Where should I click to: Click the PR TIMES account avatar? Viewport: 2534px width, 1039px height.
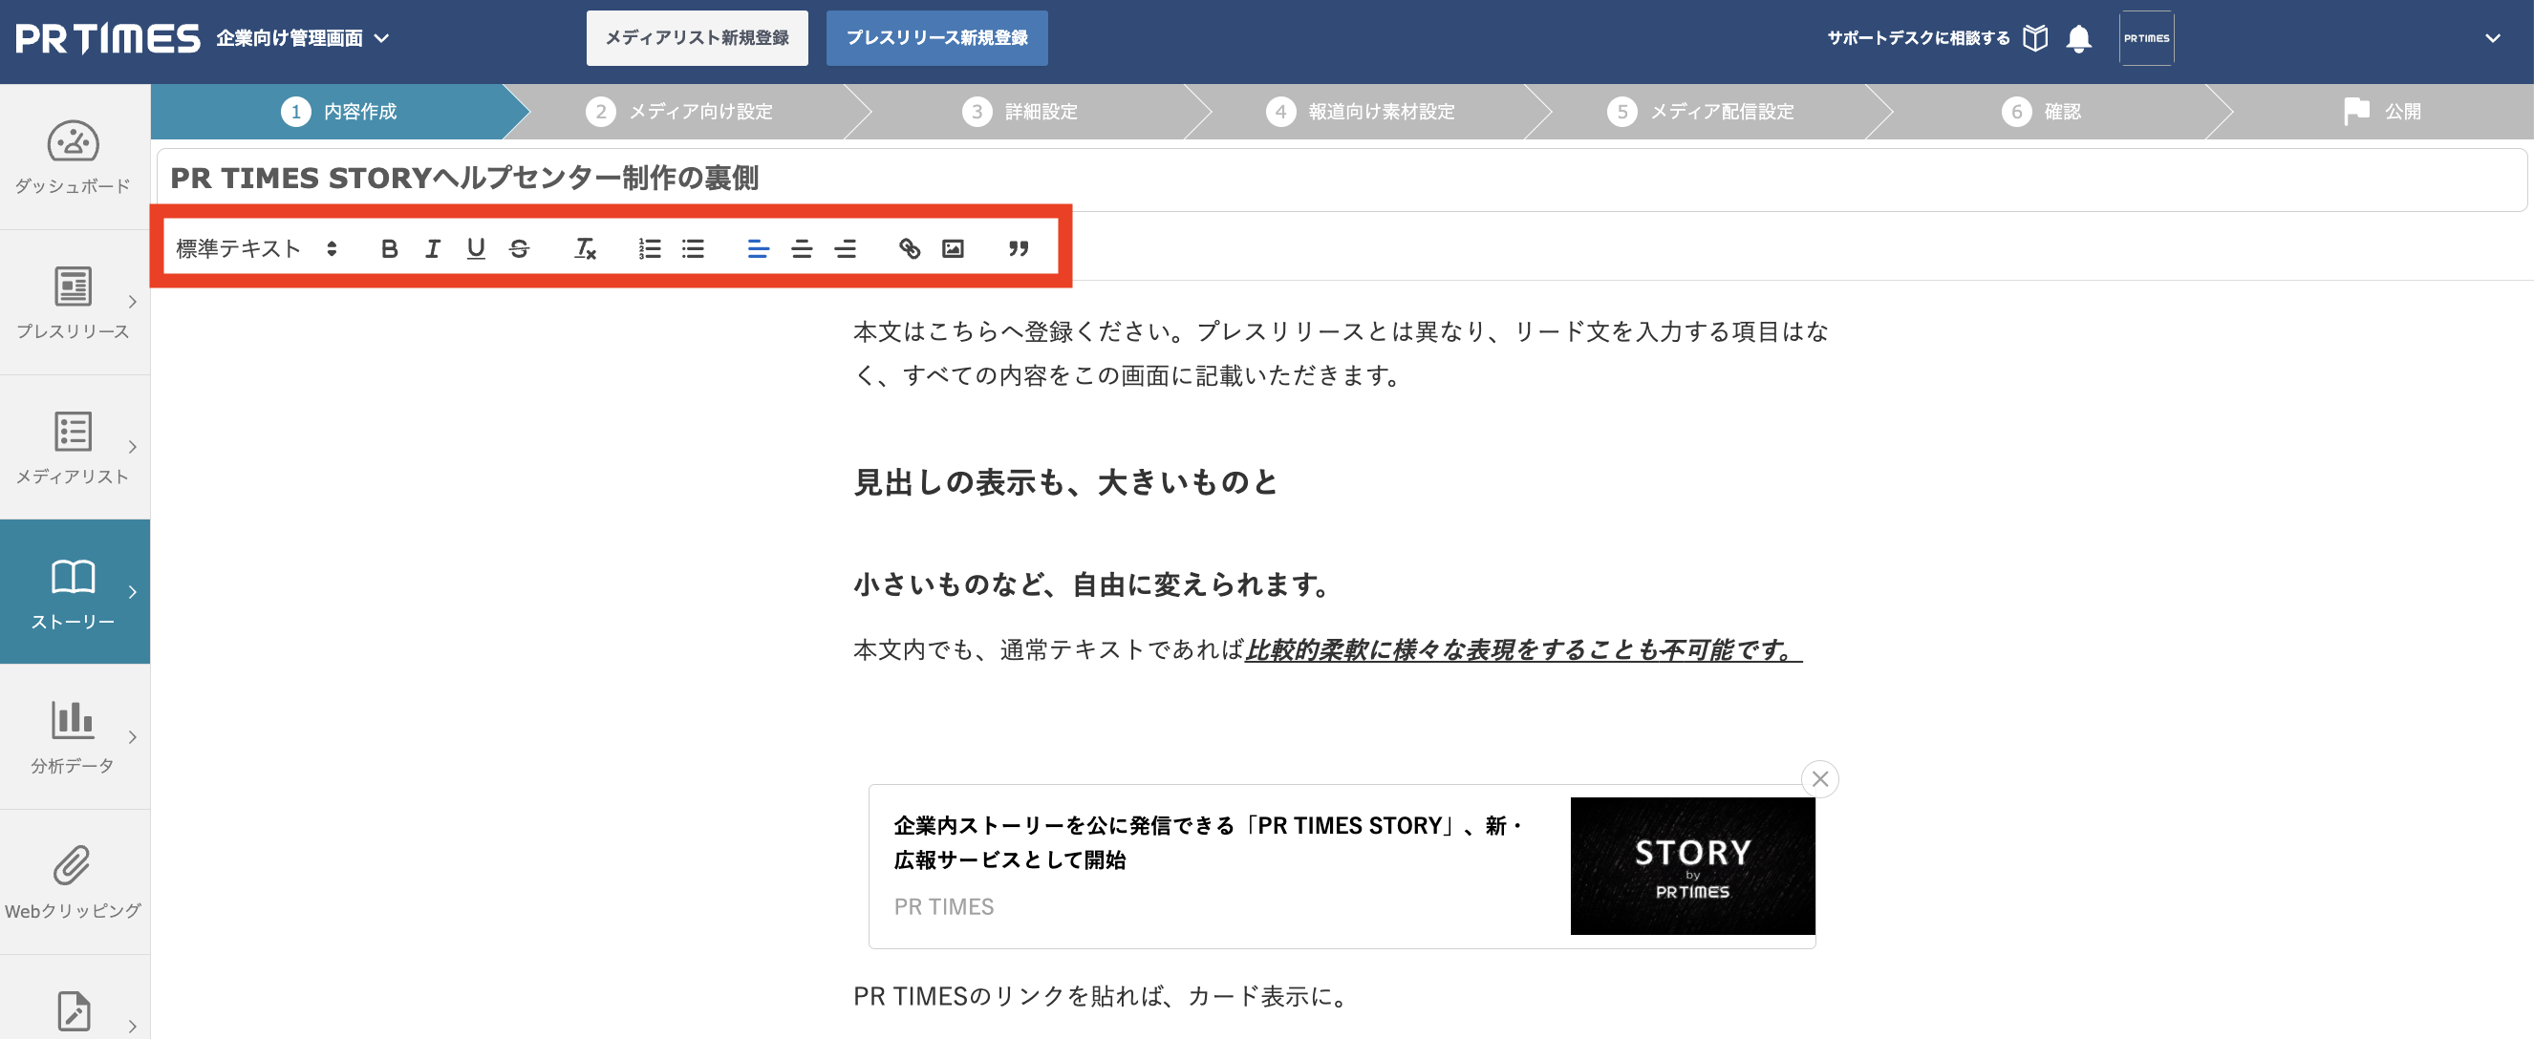[x=2146, y=38]
